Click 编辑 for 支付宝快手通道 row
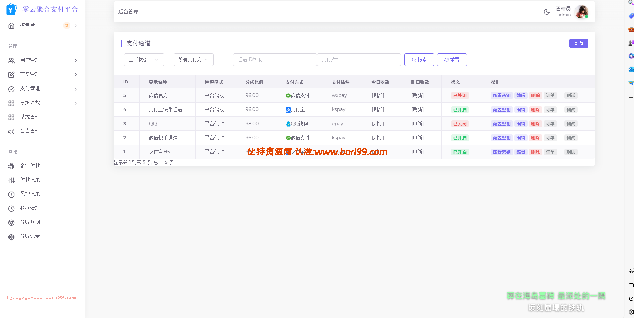 pyautogui.click(x=521, y=110)
